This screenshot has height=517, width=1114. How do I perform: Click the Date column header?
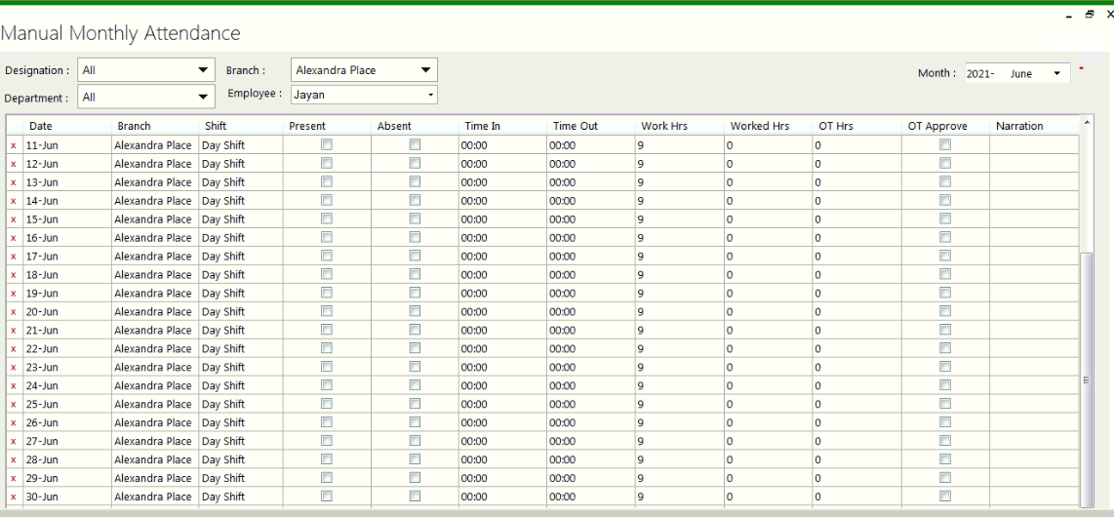41,126
